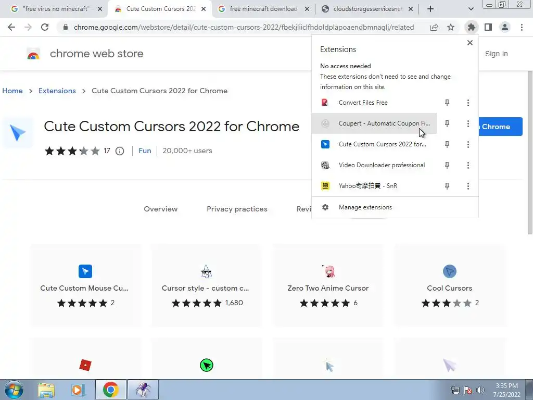This screenshot has width=533, height=400.
Task: Open more actions for Video Downloader professional
Action: (x=468, y=165)
